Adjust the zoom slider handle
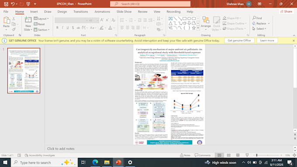The width and height of the screenshot is (297, 167). (x=257, y=155)
